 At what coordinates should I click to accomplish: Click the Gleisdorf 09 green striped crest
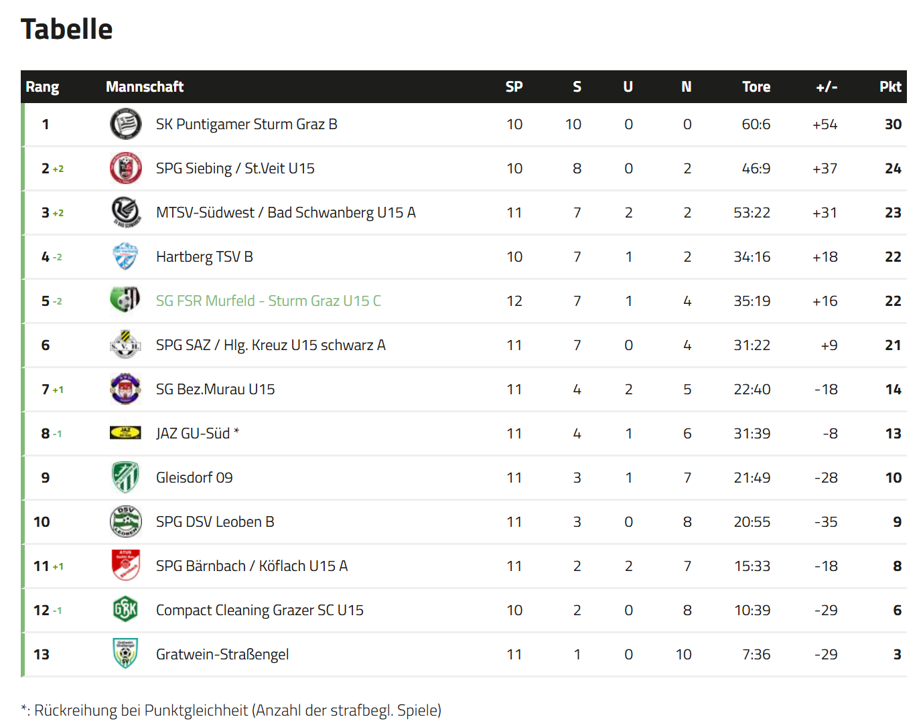125,477
